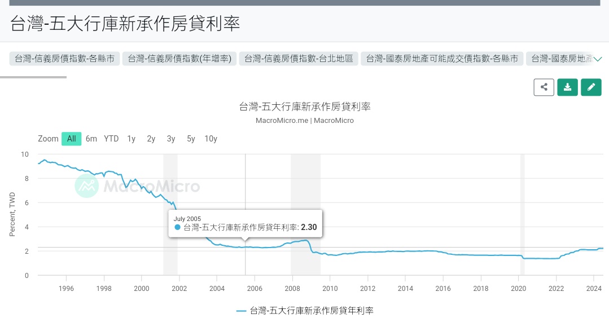The width and height of the screenshot is (609, 318).
Task: Expand the related charts tag list chevron
Action: (x=598, y=59)
